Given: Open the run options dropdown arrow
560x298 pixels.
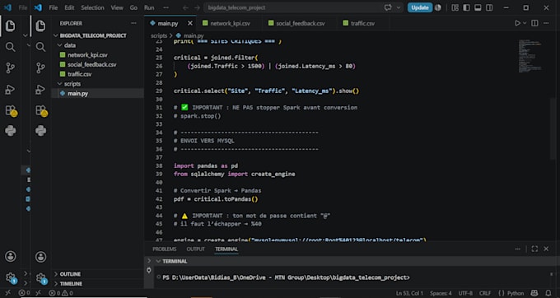Looking at the screenshot, I should pos(525,23).
